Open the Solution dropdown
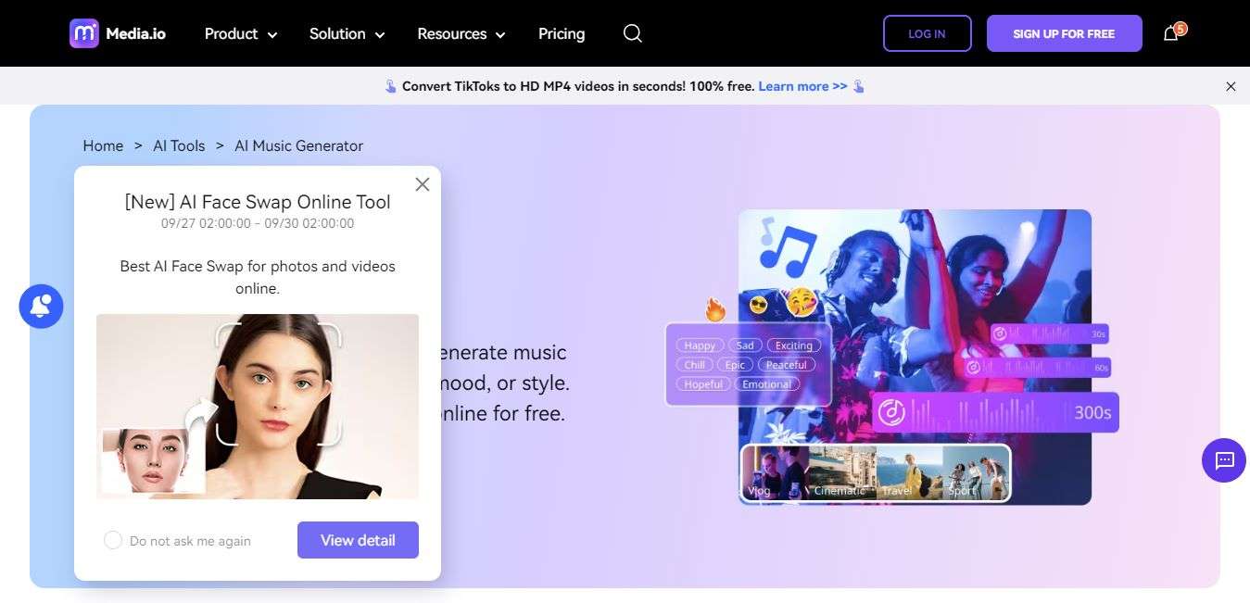1250x603 pixels. point(346,33)
